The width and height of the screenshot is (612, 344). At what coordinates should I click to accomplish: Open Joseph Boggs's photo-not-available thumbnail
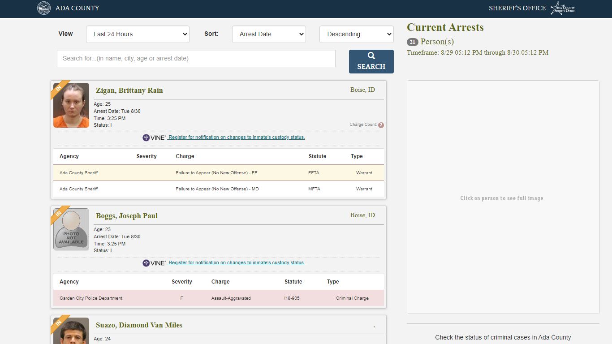[x=71, y=229]
